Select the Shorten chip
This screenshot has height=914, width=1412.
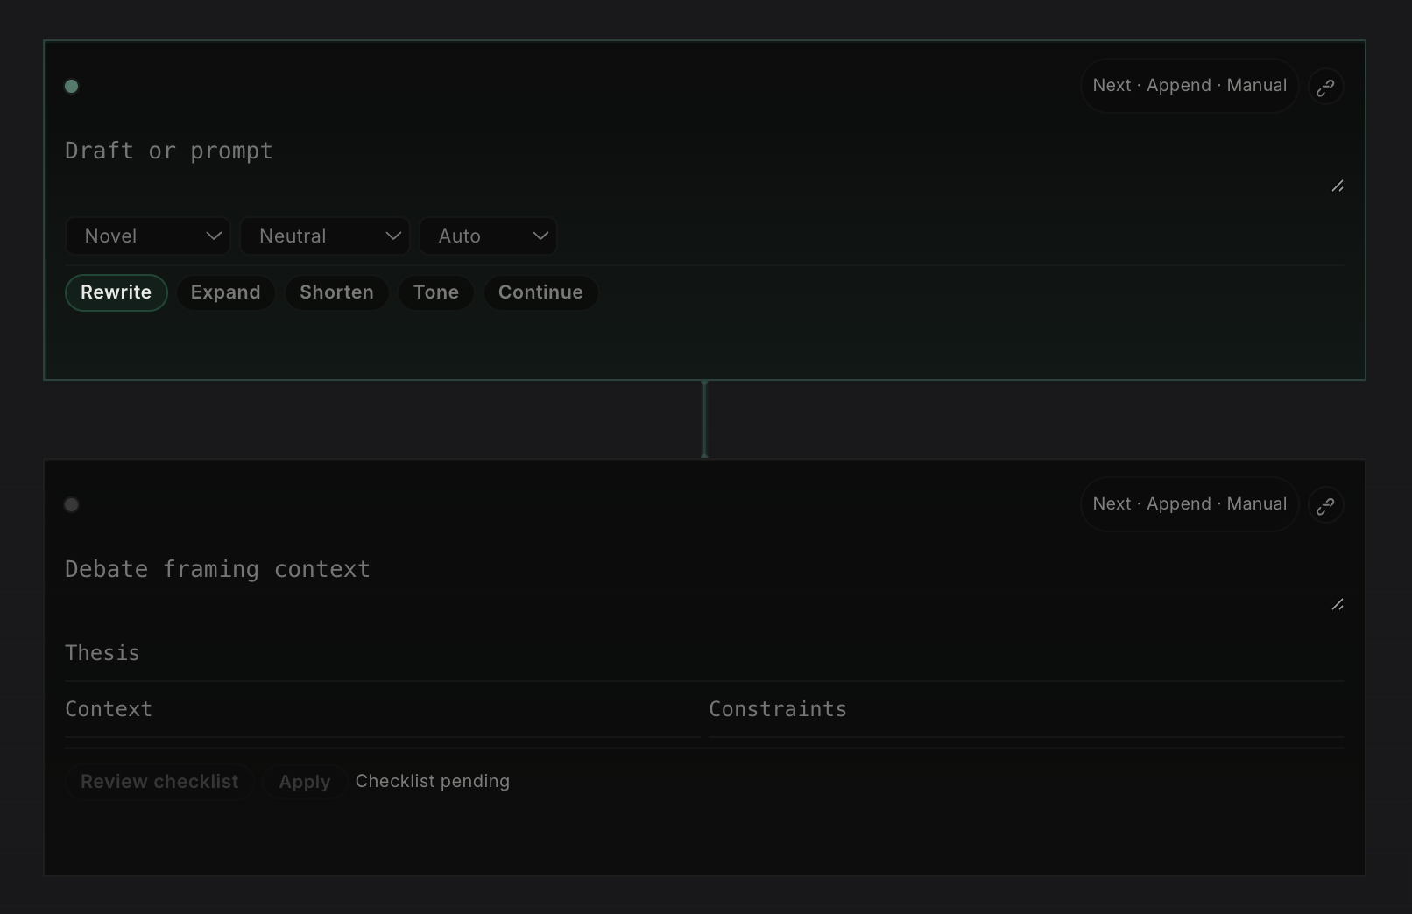click(336, 292)
